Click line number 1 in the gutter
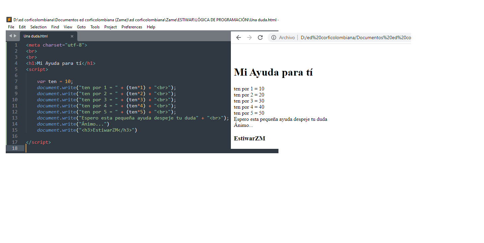This screenshot has height=243, width=484. coord(16,45)
